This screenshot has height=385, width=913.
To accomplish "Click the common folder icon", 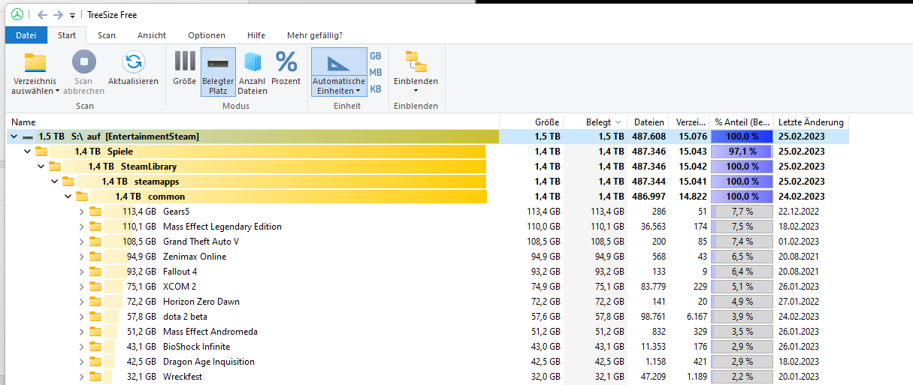I will (x=82, y=197).
